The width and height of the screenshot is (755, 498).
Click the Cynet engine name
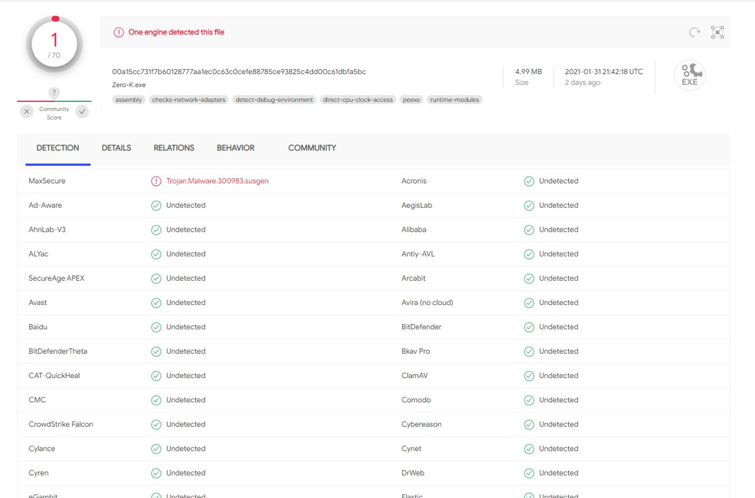[x=411, y=449]
